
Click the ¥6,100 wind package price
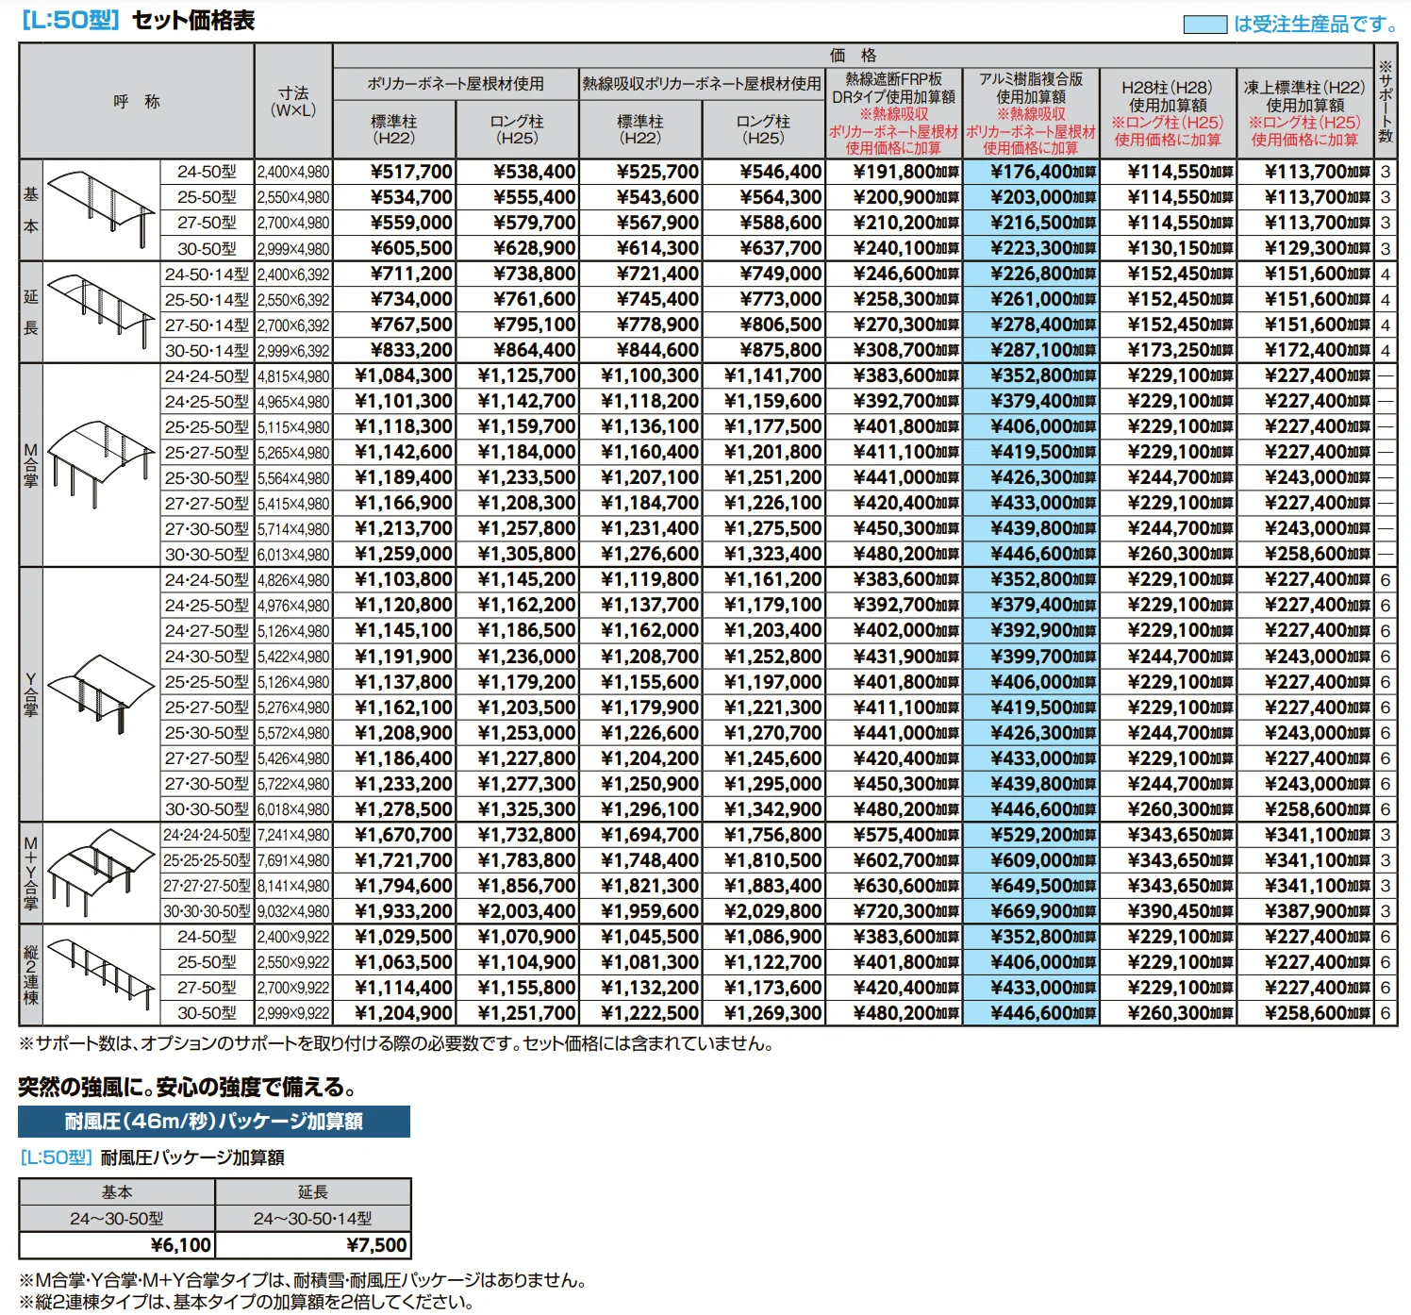click(117, 1245)
